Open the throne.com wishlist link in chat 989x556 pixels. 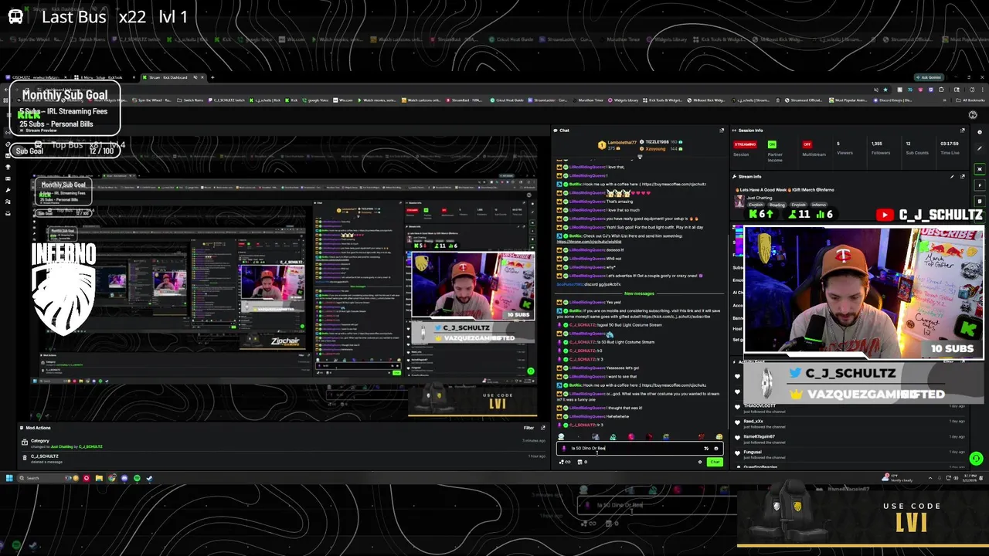tap(589, 242)
